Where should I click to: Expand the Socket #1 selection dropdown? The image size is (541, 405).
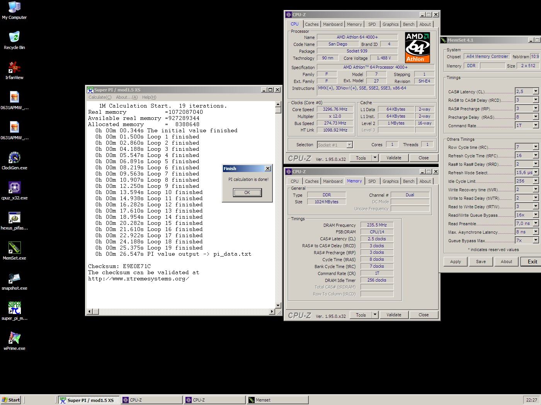click(349, 145)
